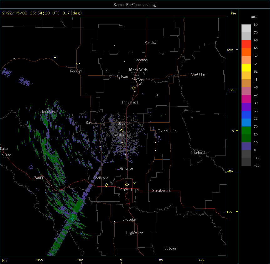Click the yellow V marker northwest of RockyMH
Viewport: 270px width, 264px height.
click(55, 58)
